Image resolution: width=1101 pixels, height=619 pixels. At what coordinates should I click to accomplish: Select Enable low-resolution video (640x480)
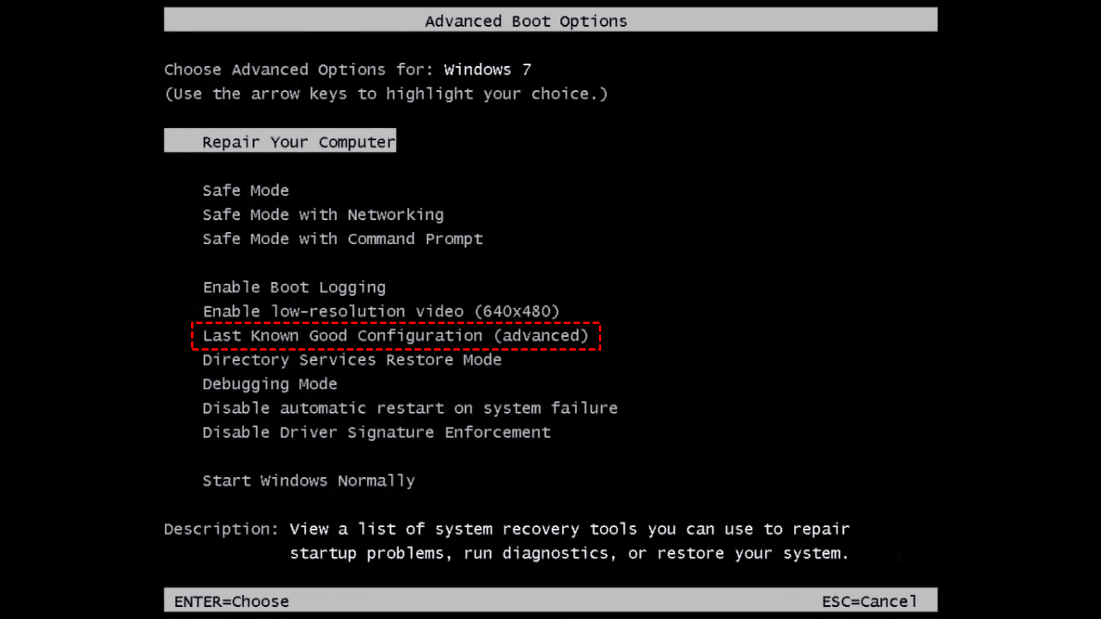click(380, 312)
